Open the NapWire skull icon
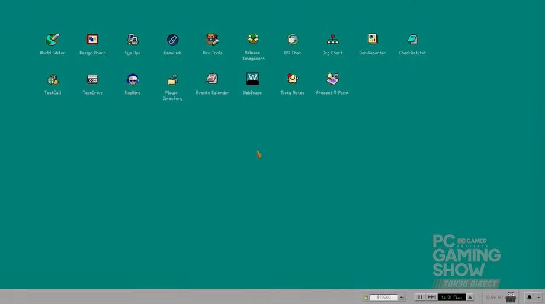Screen dimensions: 545x304 [x=133, y=79]
